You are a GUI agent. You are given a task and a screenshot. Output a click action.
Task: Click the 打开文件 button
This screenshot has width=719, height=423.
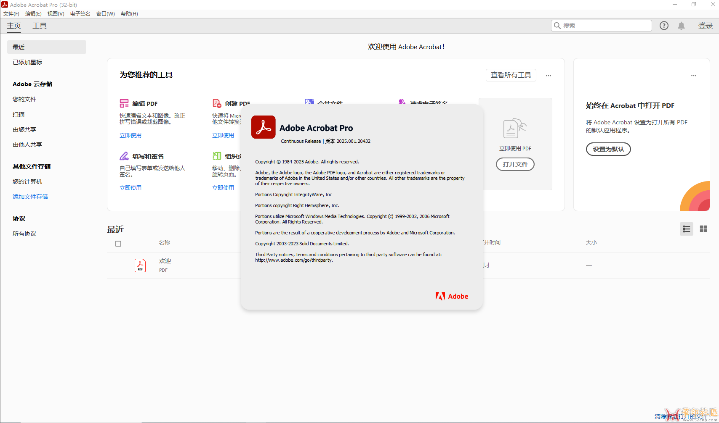tap(515, 164)
